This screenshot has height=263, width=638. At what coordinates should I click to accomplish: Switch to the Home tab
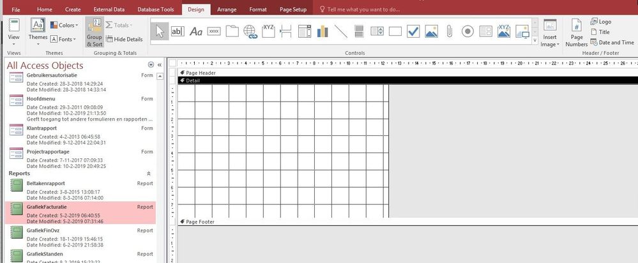[x=44, y=10]
